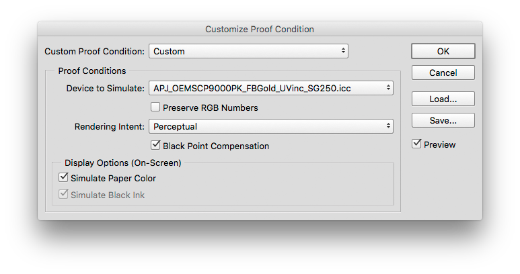Click the Preview label text
520x274 pixels.
tap(440, 144)
